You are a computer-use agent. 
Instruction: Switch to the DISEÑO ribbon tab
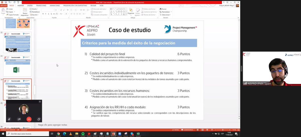(x=30, y=5)
